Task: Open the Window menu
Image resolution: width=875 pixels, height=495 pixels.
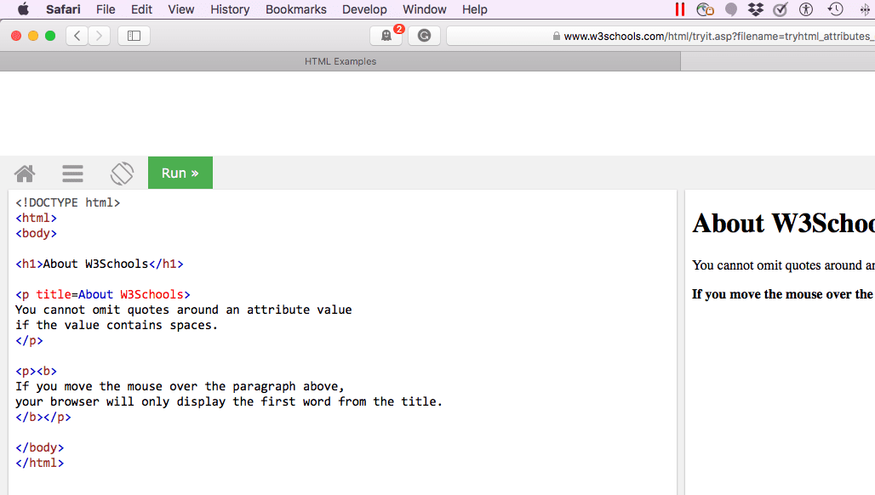Action: click(x=424, y=9)
